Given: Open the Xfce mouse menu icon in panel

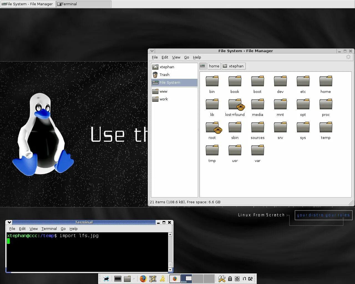Looking at the screenshot, I should 106,279.
